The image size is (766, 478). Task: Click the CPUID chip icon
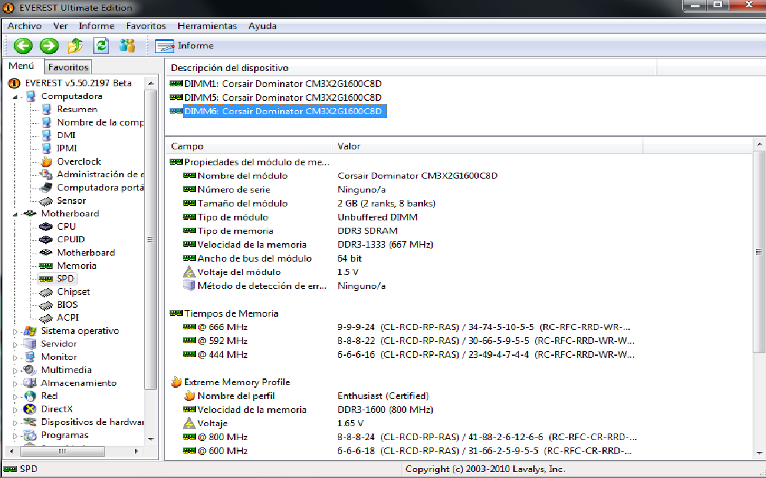tap(46, 240)
